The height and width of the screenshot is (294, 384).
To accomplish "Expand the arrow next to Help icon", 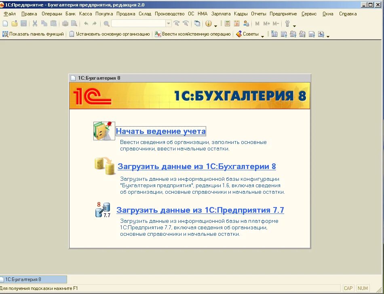I will click(215, 25).
